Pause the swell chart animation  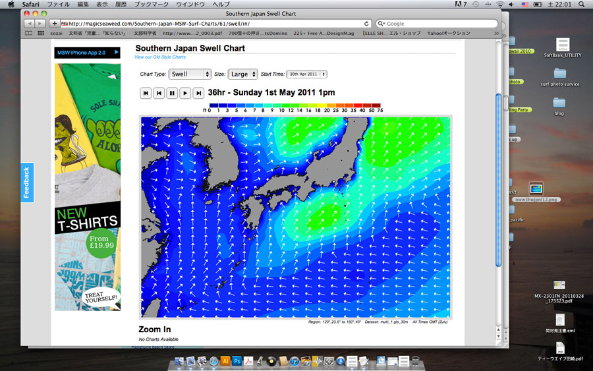pos(172,93)
